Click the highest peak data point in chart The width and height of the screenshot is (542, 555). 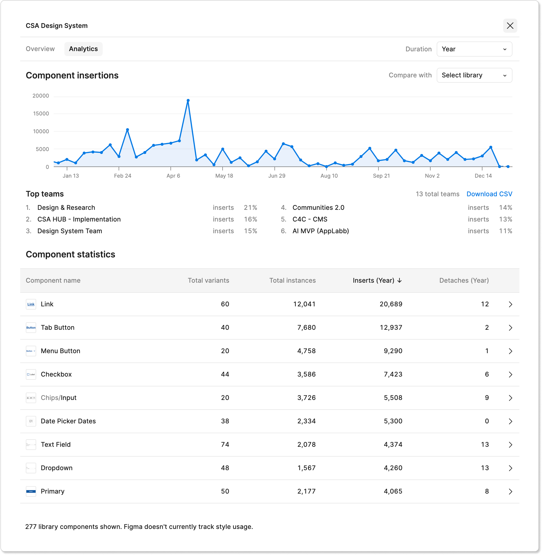(188, 101)
